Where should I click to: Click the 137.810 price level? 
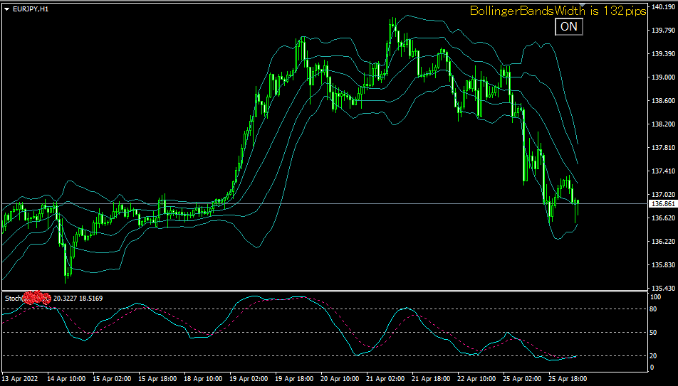coord(663,148)
